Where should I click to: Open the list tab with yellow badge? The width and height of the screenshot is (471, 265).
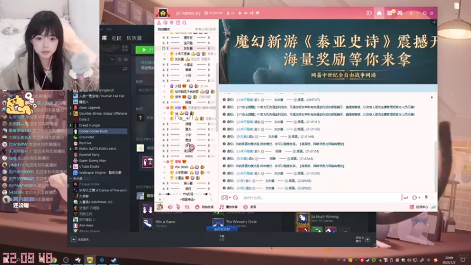390,13
